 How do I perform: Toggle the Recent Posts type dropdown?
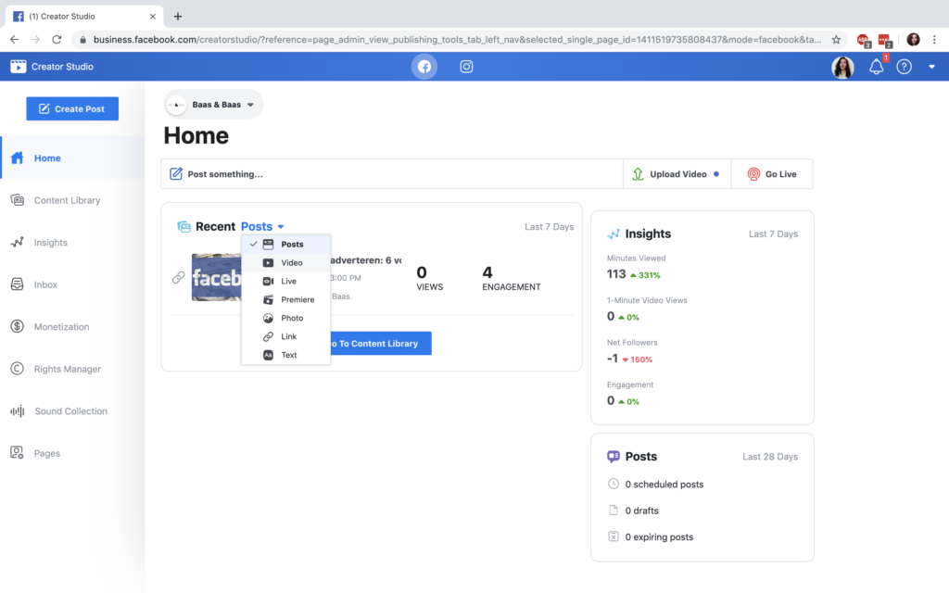pyautogui.click(x=262, y=226)
